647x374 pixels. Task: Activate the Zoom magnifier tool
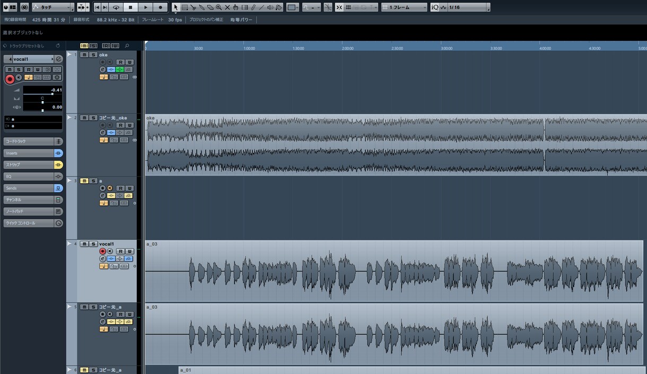pyautogui.click(x=218, y=7)
